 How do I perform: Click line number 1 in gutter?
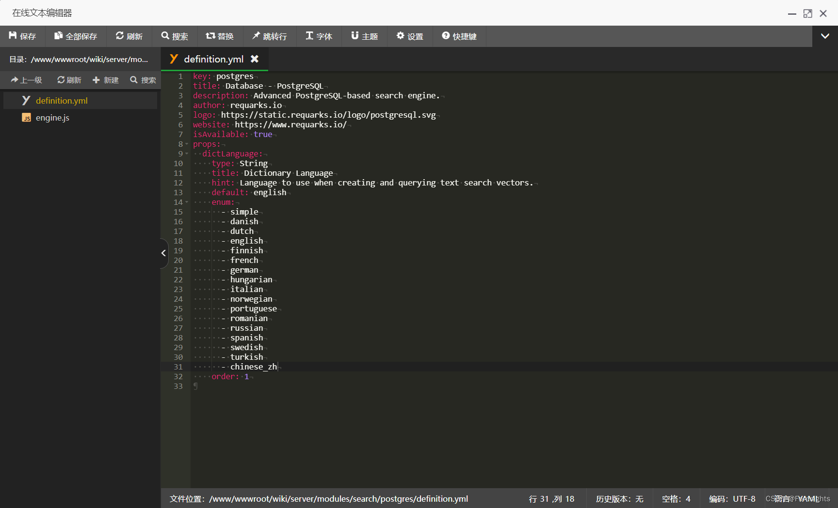pyautogui.click(x=180, y=76)
